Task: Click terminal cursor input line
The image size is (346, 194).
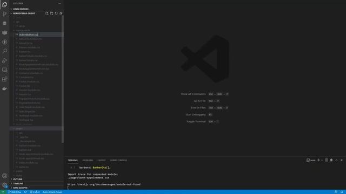Action: [68, 188]
